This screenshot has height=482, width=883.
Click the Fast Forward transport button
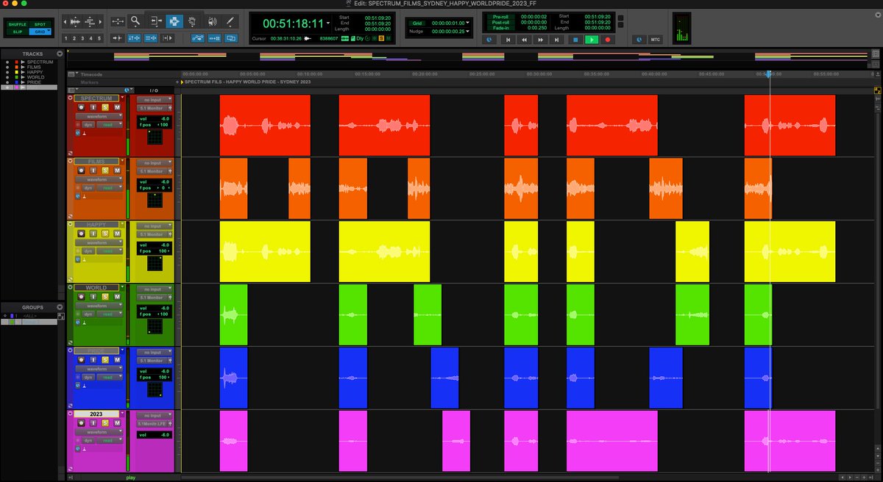[x=541, y=40]
